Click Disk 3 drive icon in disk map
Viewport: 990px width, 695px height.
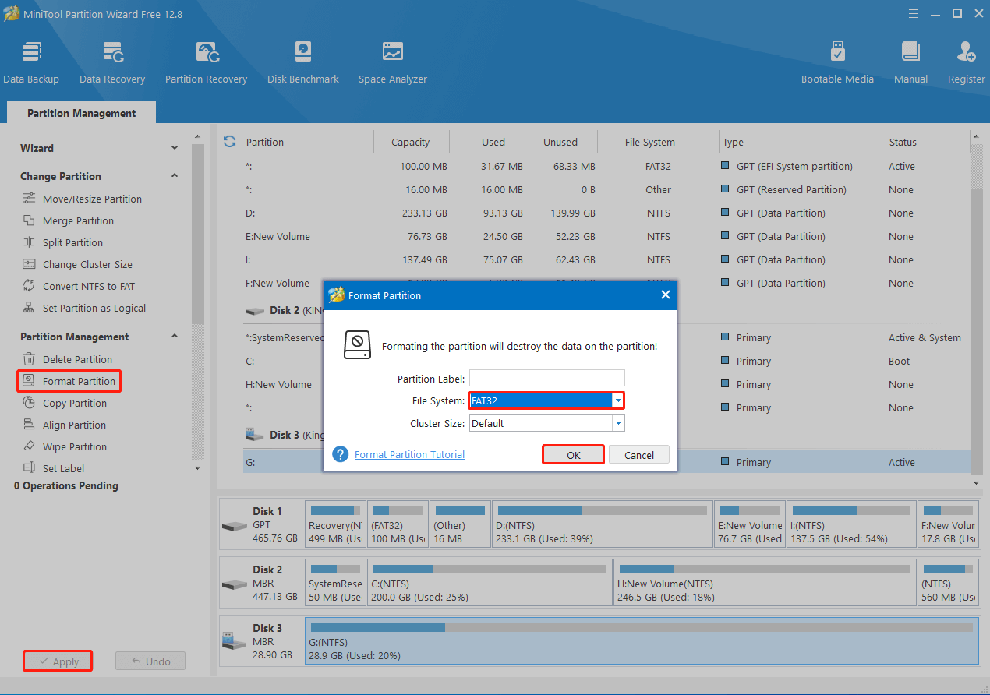point(234,642)
